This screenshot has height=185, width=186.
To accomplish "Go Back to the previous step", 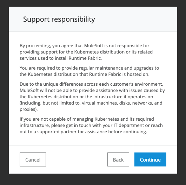I will [x=118, y=159].
